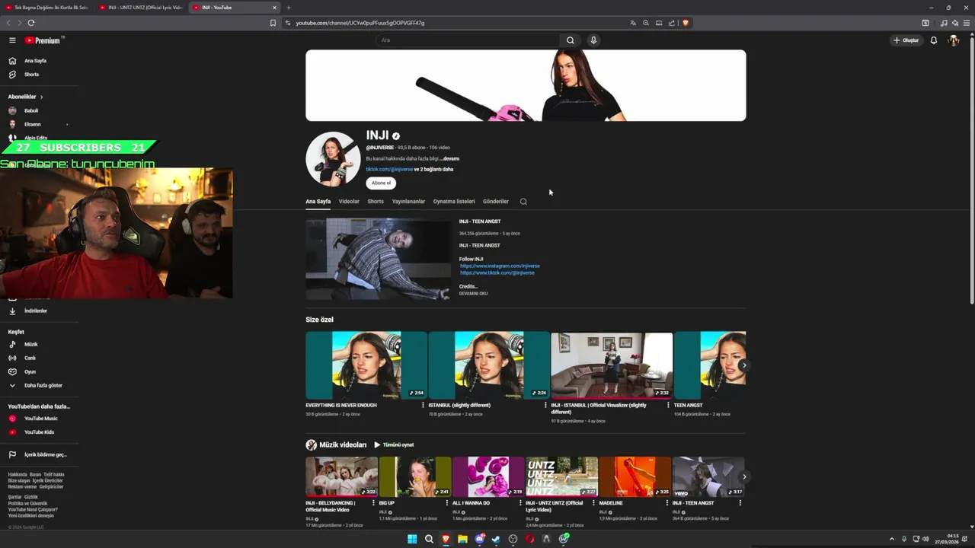Open the browser main menu icon
The height and width of the screenshot is (548, 975).
(967, 23)
